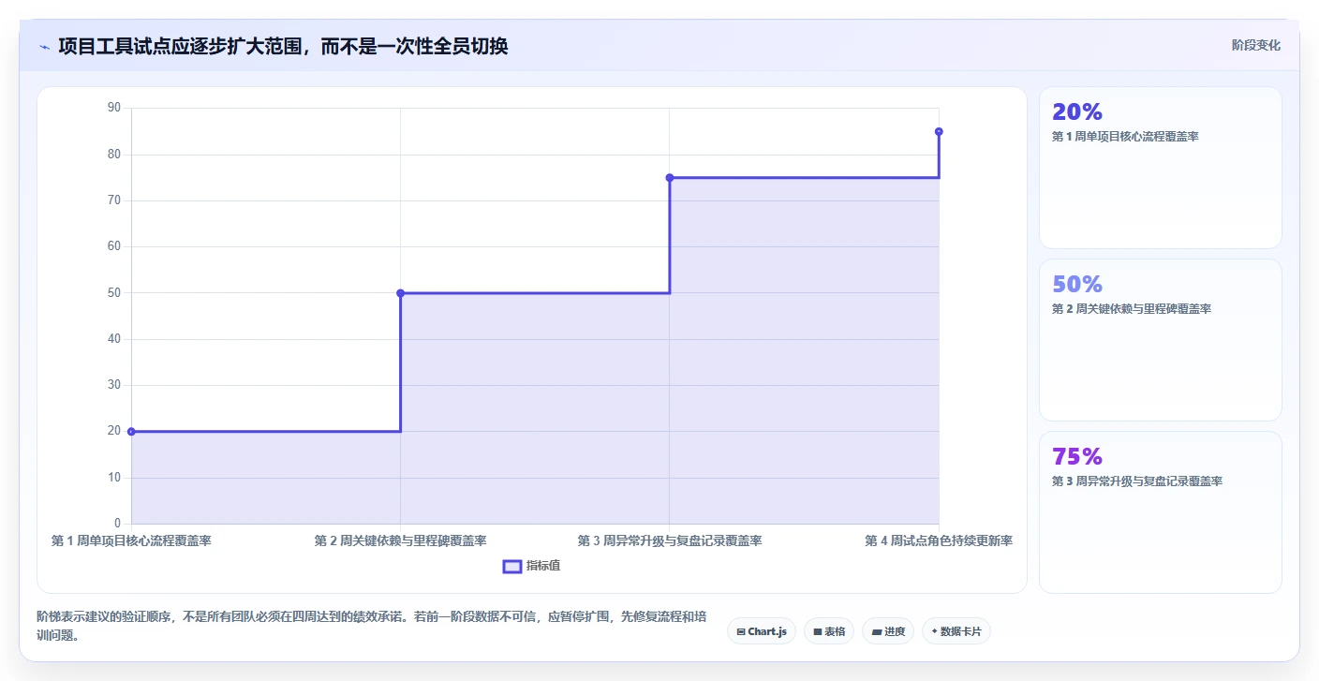Click y-axis value 40
The height and width of the screenshot is (681, 1319).
click(x=114, y=339)
